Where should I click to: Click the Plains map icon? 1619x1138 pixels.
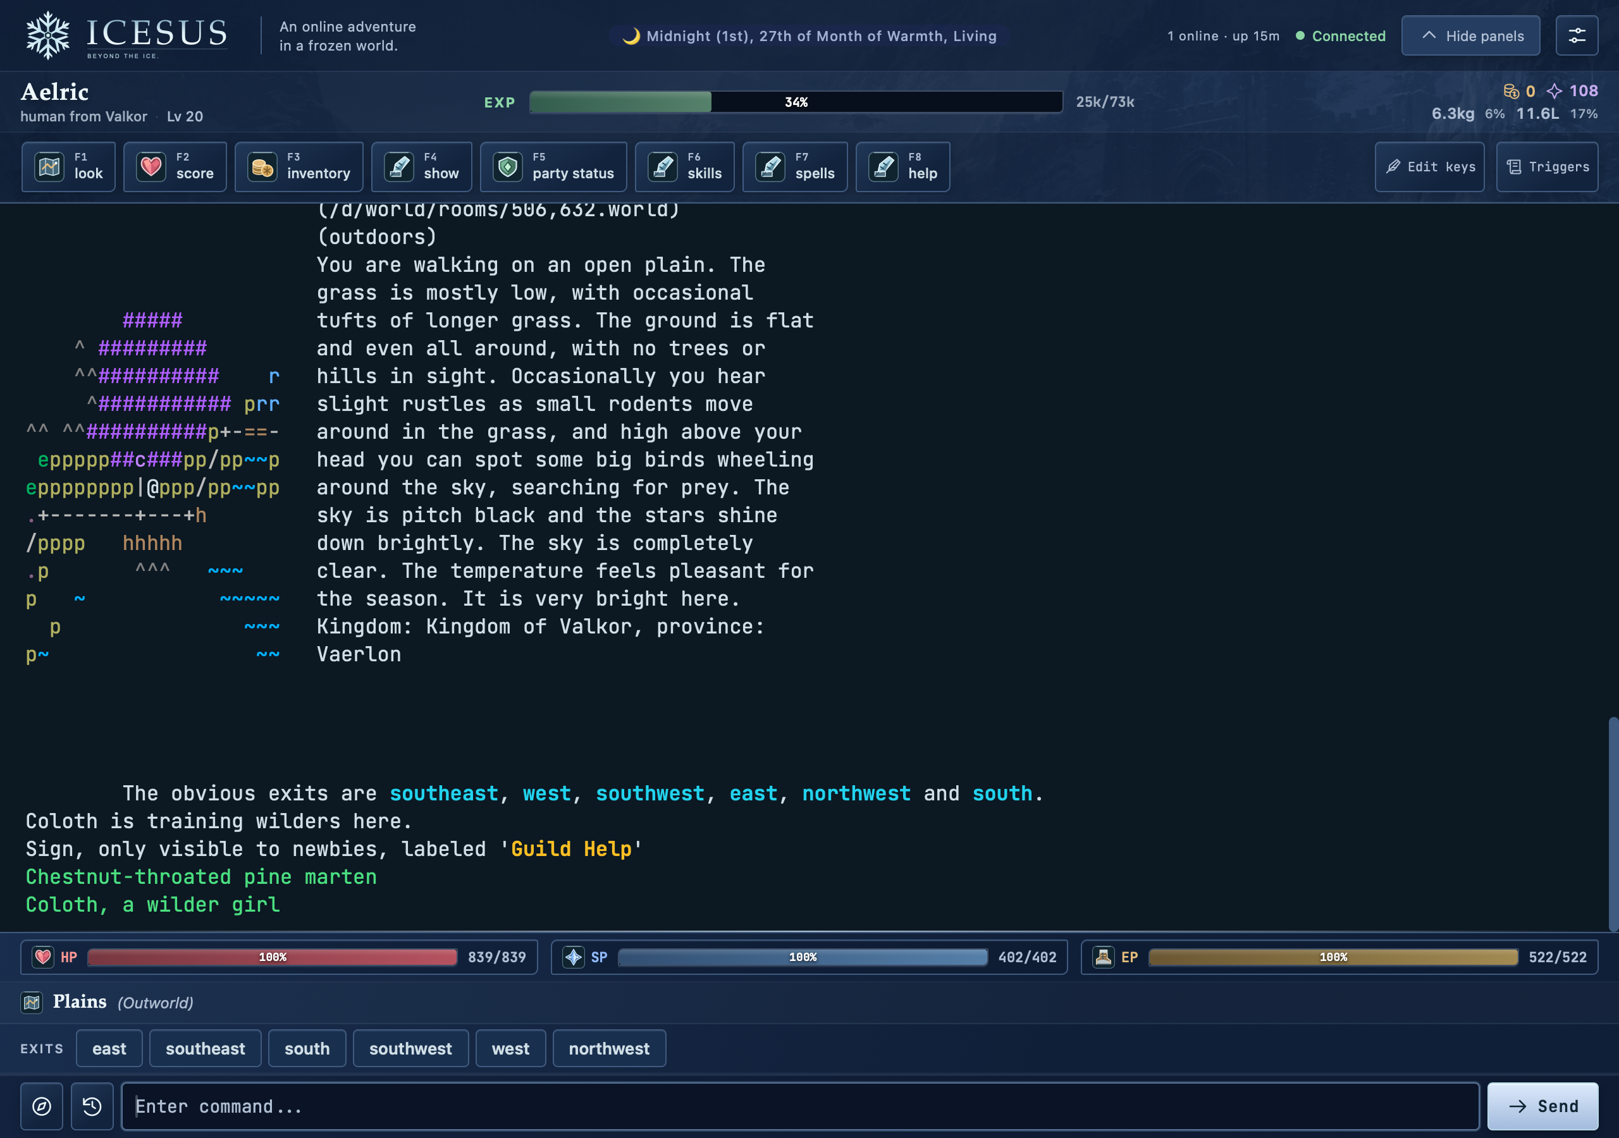click(32, 1002)
